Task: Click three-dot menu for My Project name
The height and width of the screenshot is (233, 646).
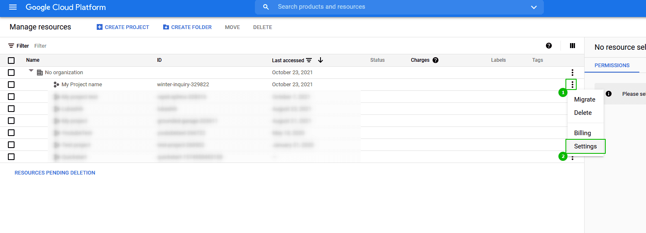Action: [x=573, y=85]
